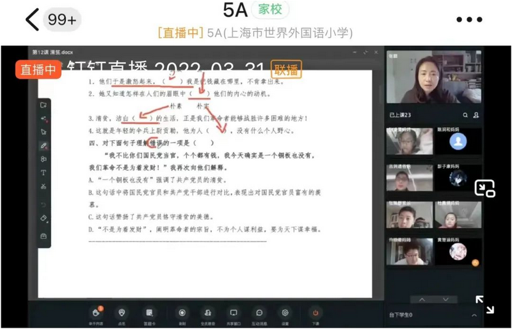The width and height of the screenshot is (512, 329).
Task: Open the 设置 settings gear icon
Action: [x=285, y=313]
